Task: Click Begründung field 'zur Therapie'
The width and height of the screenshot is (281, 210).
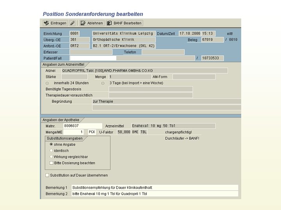Action: click(x=167, y=101)
